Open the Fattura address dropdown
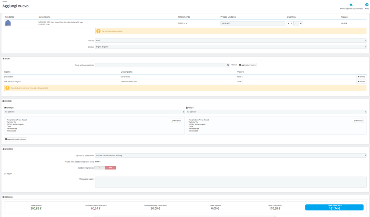The width and height of the screenshot is (370, 217). 276,112
